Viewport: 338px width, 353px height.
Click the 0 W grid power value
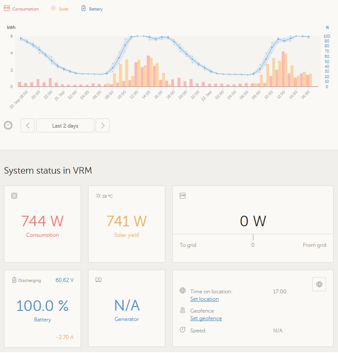click(x=253, y=221)
